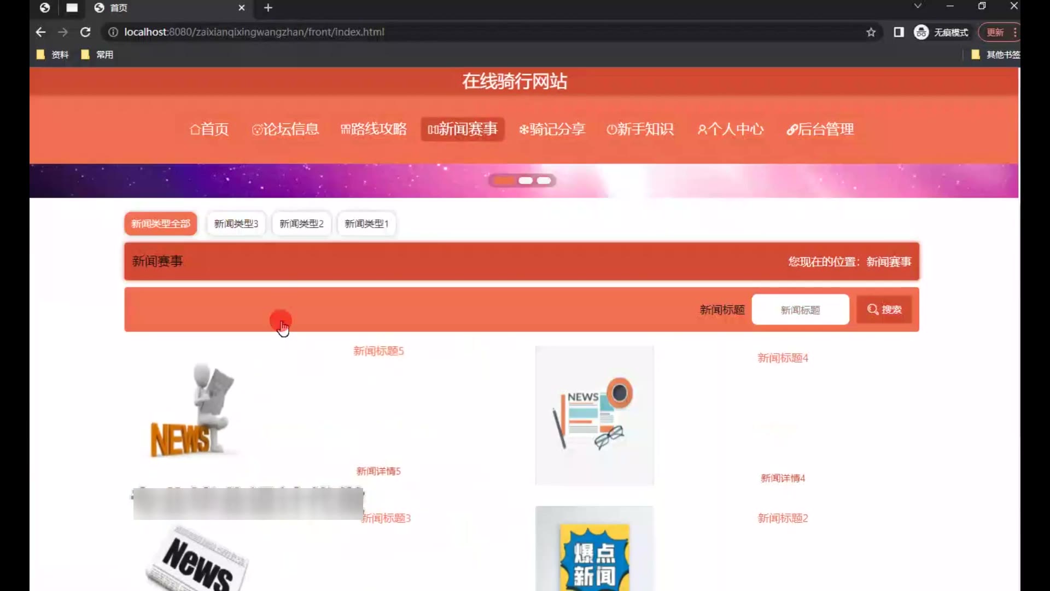This screenshot has height=591, width=1050.
Task: Reload the page with the refresh icon
Action: (85, 32)
